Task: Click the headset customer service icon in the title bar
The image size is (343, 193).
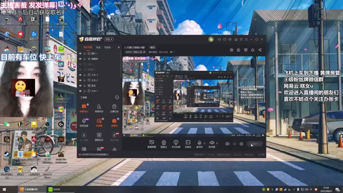Action: 219,39
